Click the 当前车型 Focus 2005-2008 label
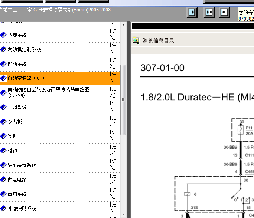Image resolution: width=254 pixels, height=218 pixels. pos(55,10)
